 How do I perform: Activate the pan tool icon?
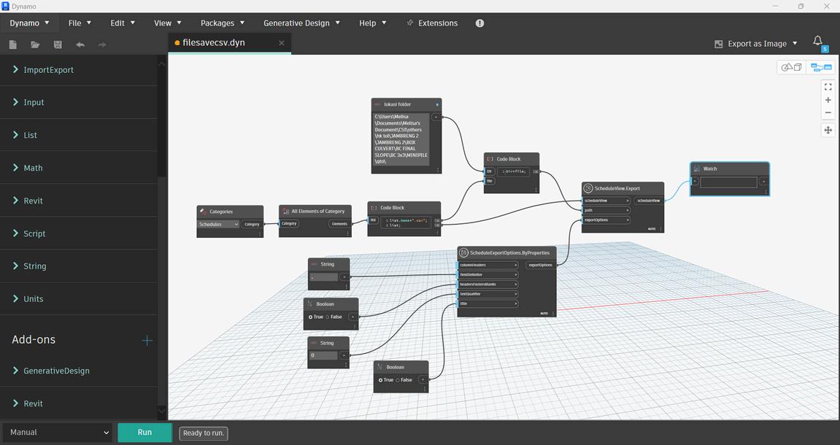tap(828, 130)
